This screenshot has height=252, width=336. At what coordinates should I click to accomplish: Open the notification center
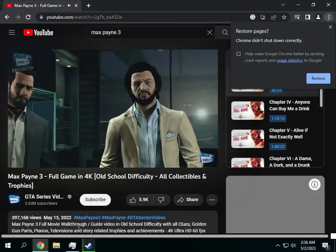(x=325, y=245)
